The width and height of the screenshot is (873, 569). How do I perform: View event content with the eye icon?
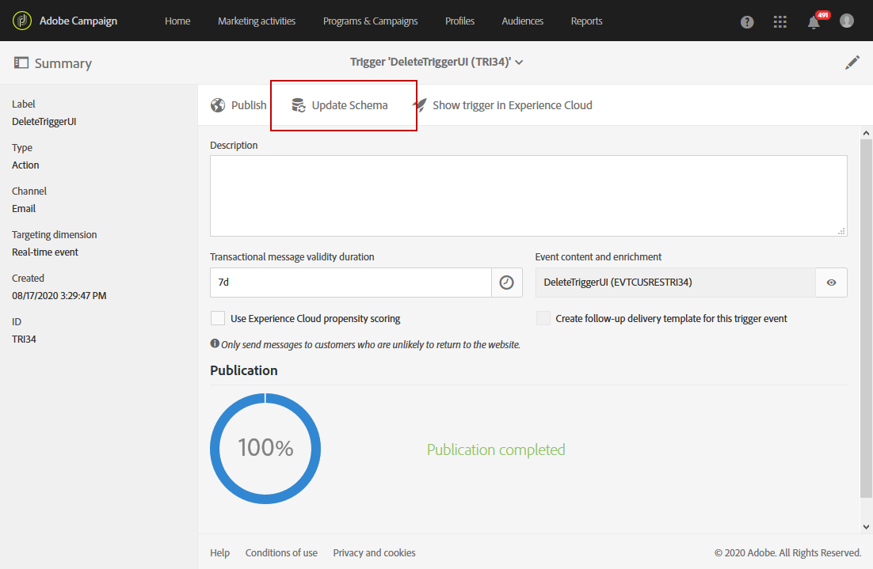pos(831,283)
